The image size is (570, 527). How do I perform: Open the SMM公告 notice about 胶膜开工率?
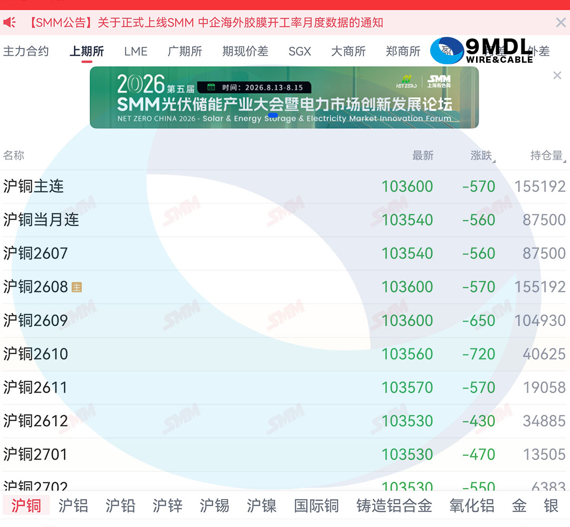(x=205, y=23)
